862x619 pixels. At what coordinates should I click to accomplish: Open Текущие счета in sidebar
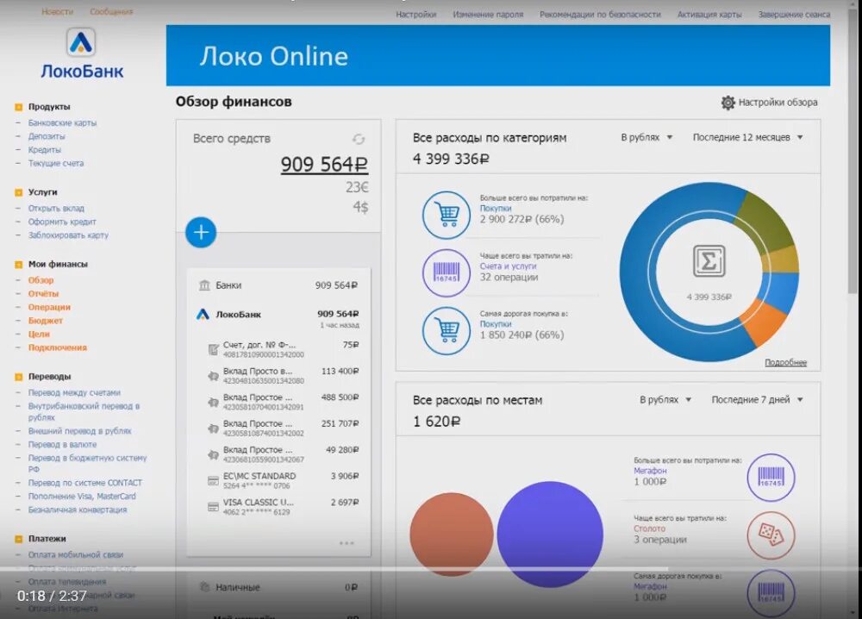(x=56, y=163)
